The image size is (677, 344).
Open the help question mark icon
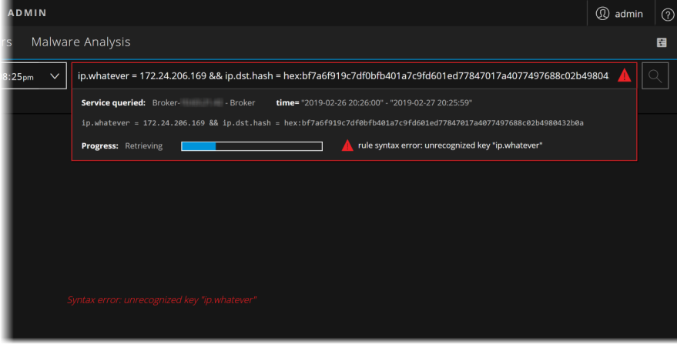point(668,15)
